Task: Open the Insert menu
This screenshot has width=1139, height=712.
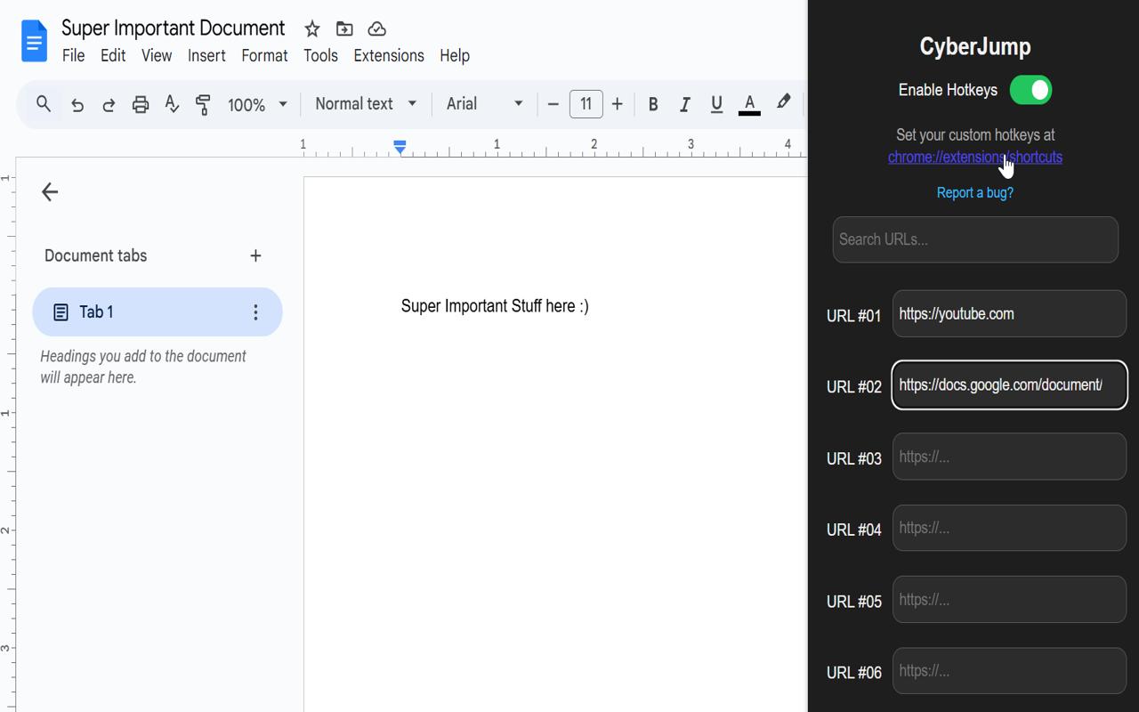Action: click(206, 55)
